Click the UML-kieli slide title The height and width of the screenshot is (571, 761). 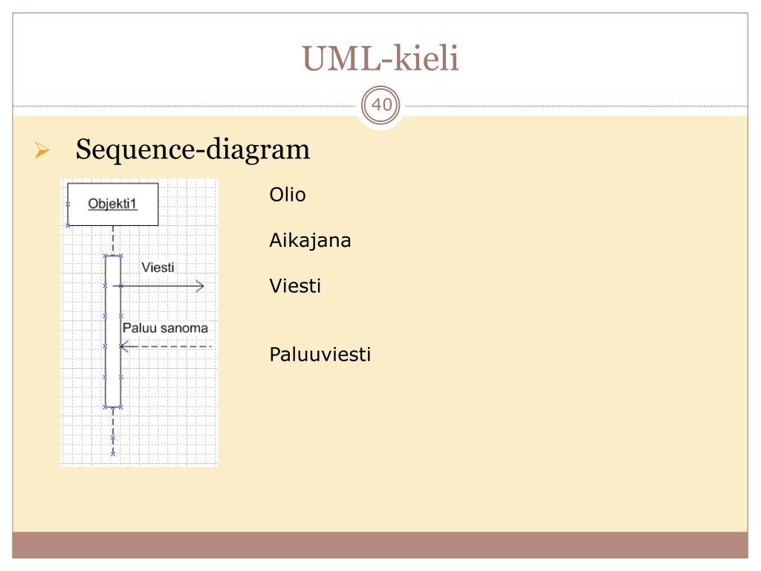(x=380, y=58)
